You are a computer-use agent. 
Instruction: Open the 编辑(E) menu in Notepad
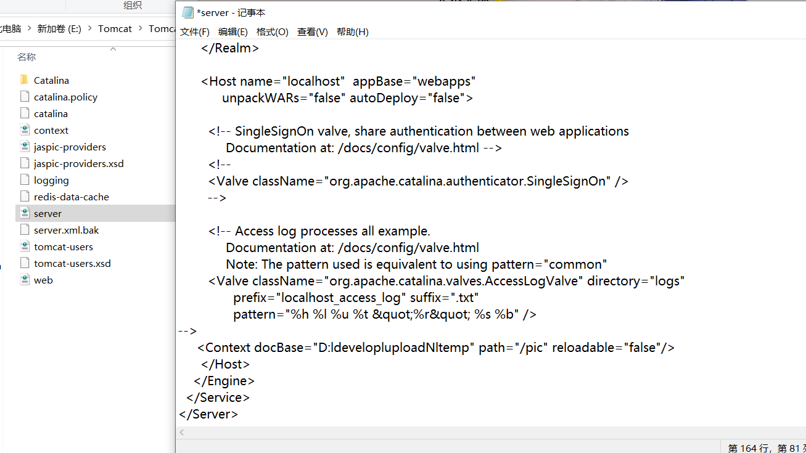(232, 32)
